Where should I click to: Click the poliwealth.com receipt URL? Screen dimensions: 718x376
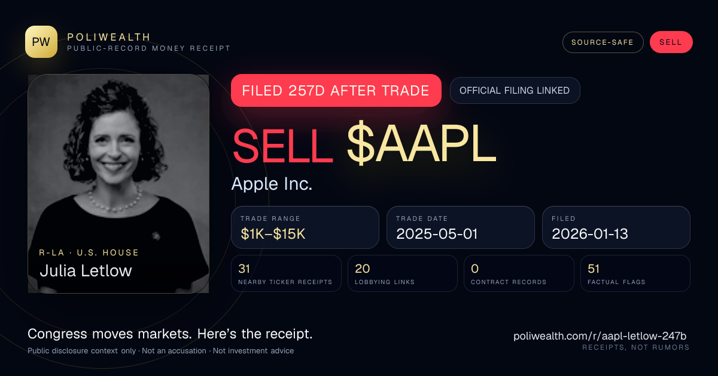tap(600, 335)
